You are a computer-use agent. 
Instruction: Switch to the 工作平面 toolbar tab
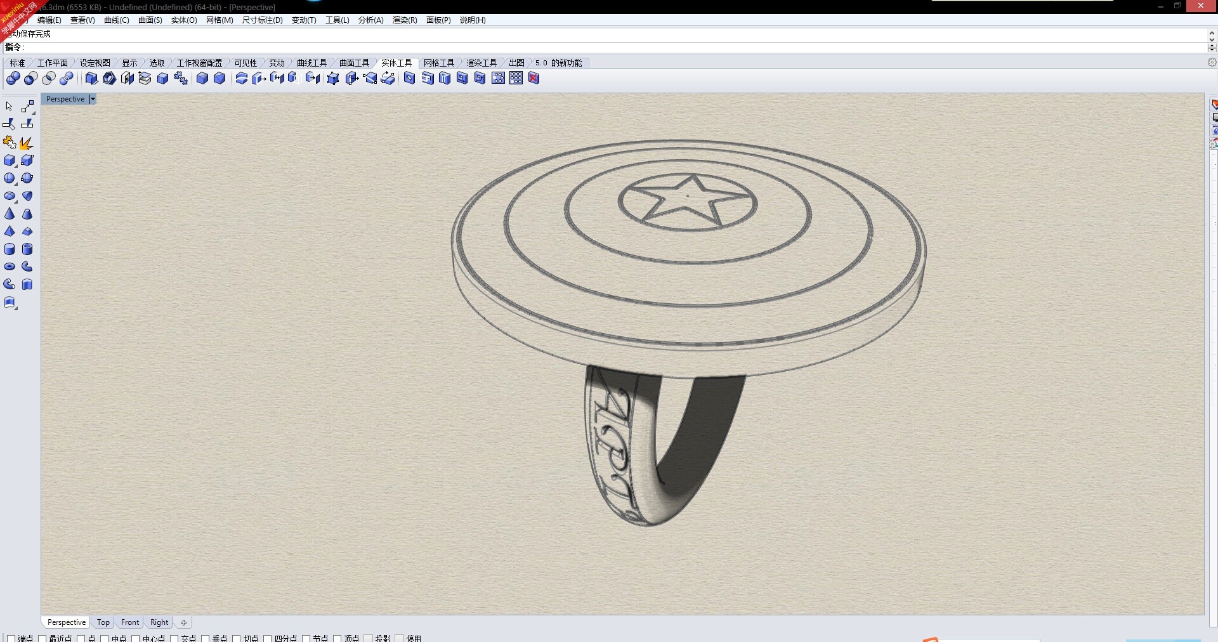(52, 63)
